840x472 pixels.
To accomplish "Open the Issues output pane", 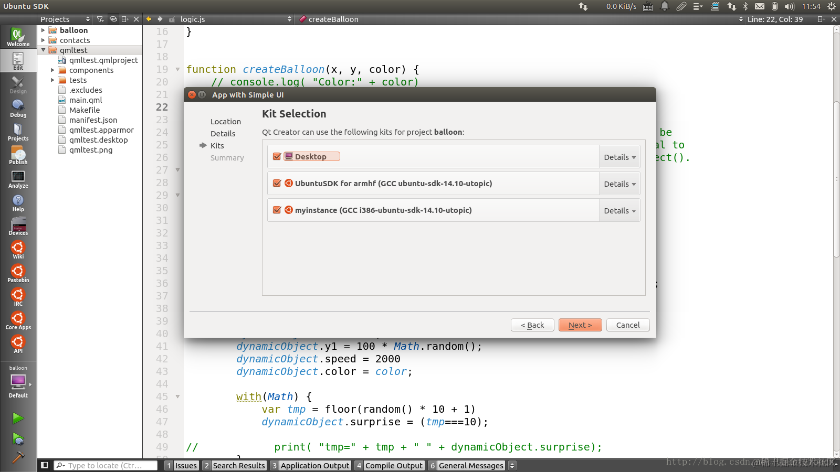I will 182,465.
